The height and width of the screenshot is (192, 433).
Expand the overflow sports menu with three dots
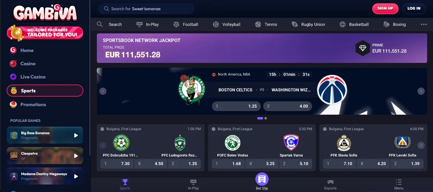[x=424, y=24]
